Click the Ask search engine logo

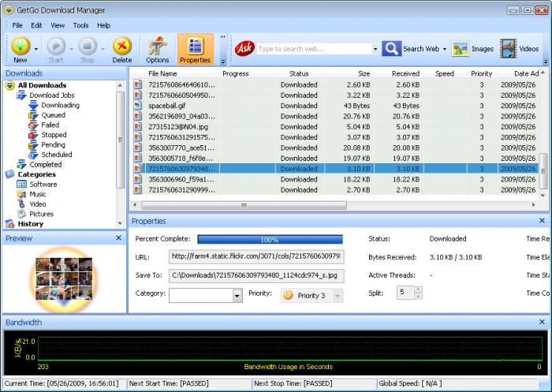(244, 49)
